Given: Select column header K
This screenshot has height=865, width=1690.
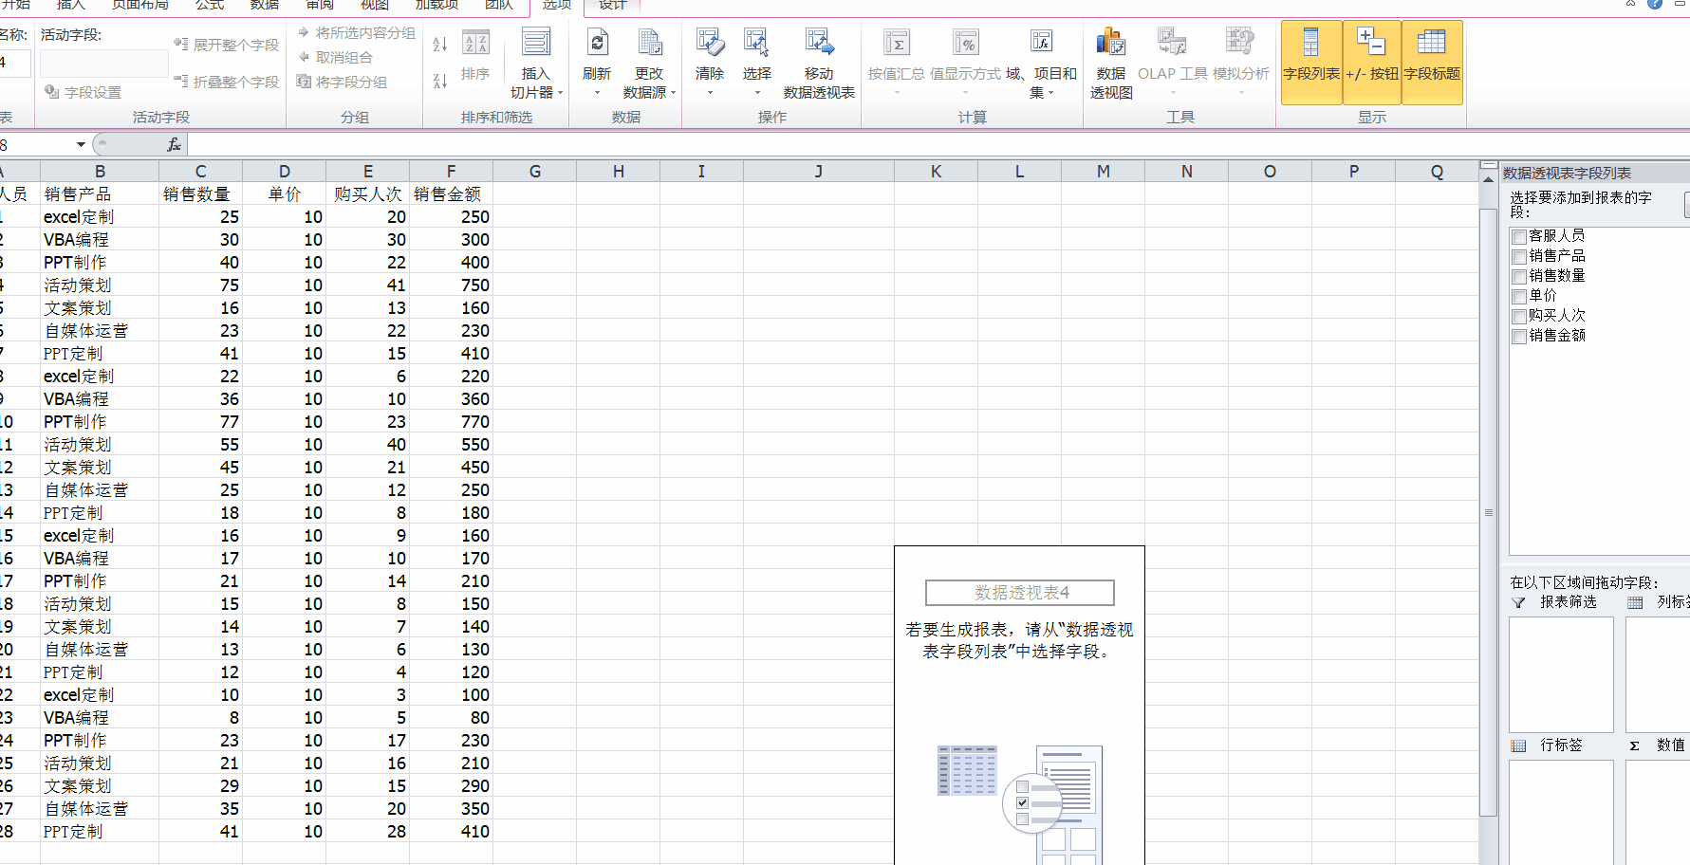Looking at the screenshot, I should pyautogui.click(x=937, y=171).
